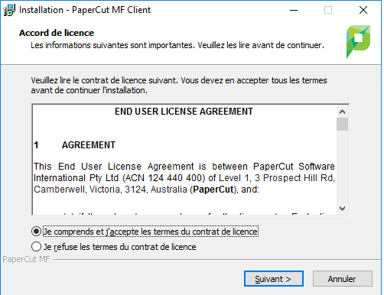The height and width of the screenshot is (295, 384).
Task: Click the license scrollbar thumb
Action: point(342,125)
